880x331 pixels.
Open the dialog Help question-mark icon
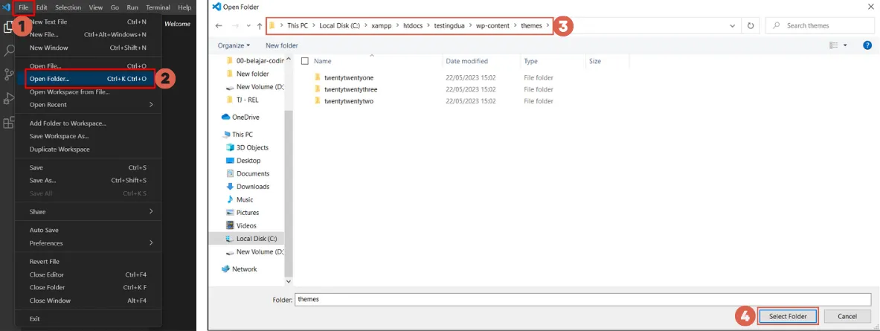pos(867,45)
